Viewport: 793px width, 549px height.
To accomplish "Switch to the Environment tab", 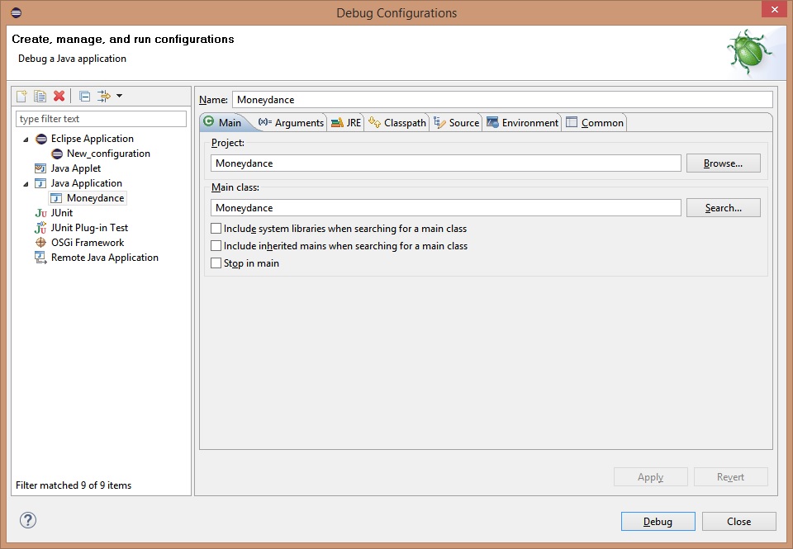I will [x=522, y=123].
